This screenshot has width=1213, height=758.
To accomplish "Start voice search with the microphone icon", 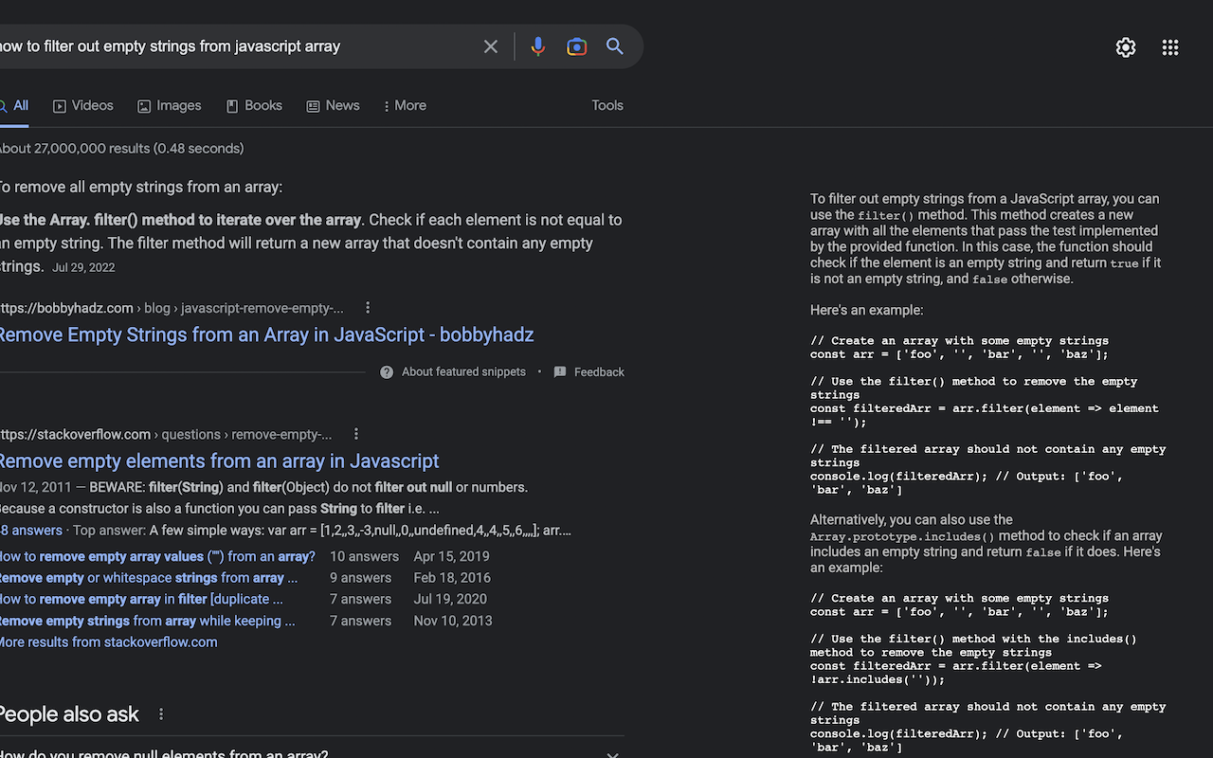I will (538, 46).
